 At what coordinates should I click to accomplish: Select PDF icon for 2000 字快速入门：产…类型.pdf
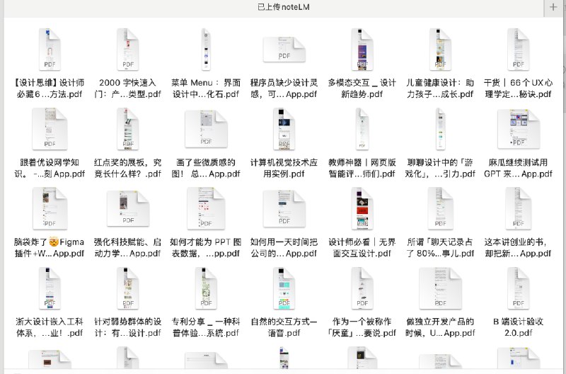coord(128,50)
